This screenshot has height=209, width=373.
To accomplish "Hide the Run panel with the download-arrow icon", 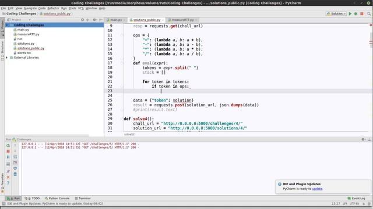I will [370, 139].
